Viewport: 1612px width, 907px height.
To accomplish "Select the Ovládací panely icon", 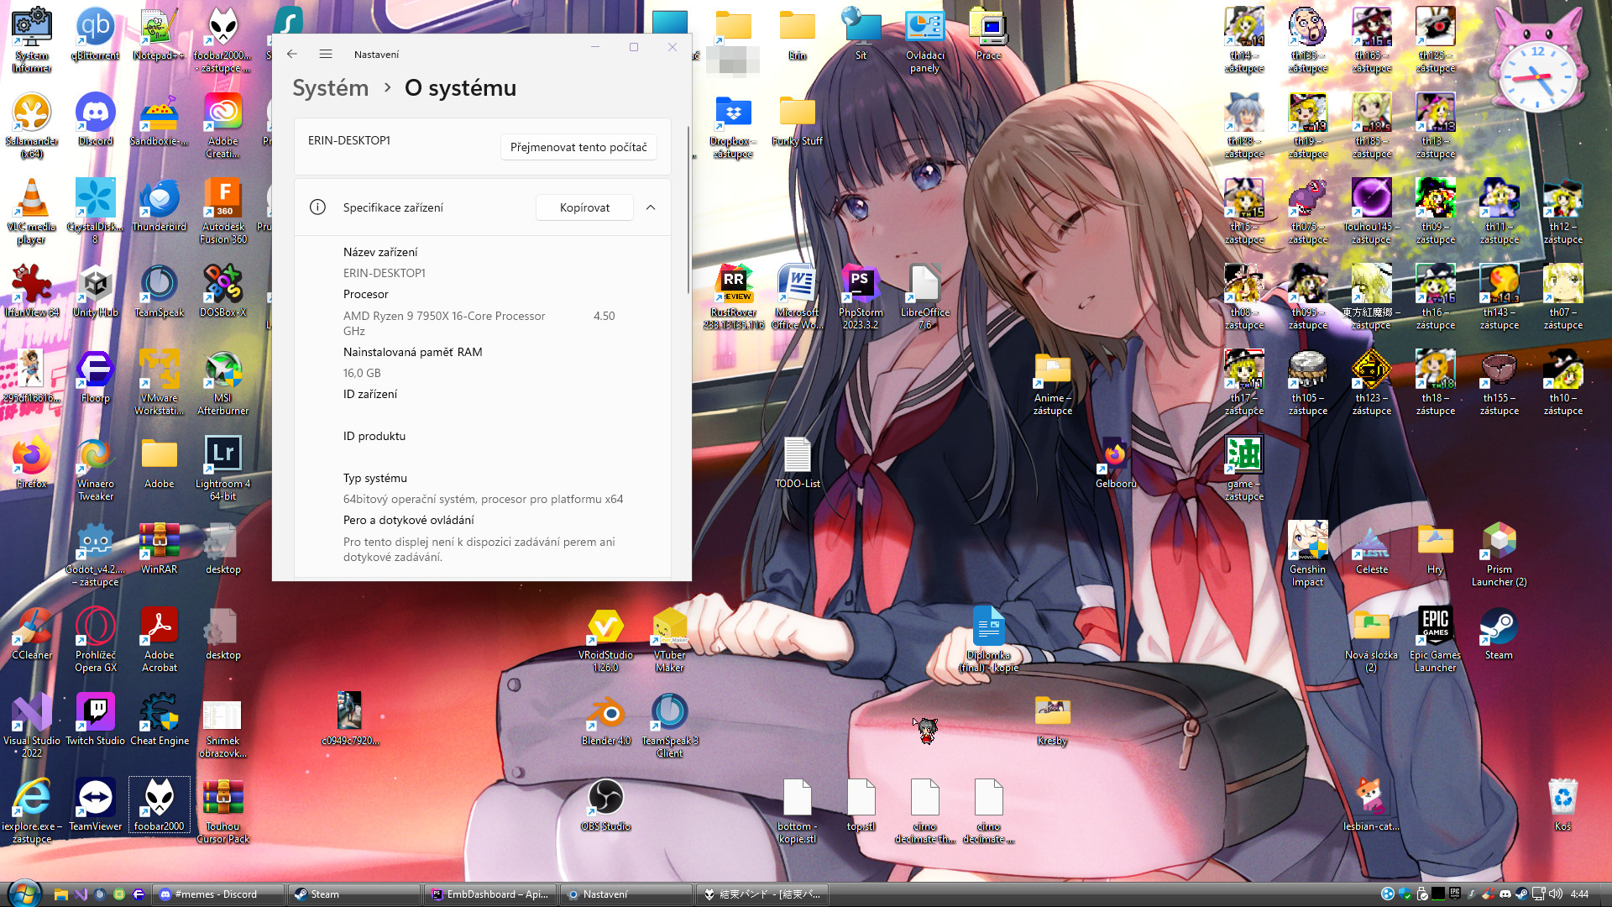I will (x=925, y=39).
